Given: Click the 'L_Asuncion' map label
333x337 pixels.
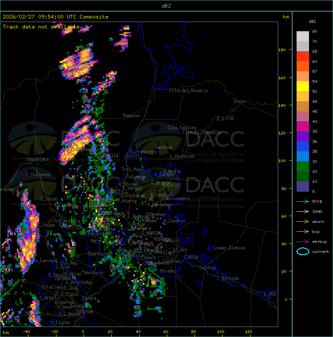Looking at the screenshot, I should [x=182, y=156].
